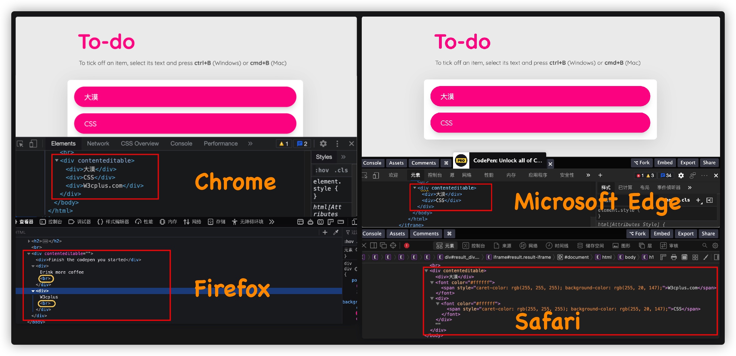Click Share button above Safari inspector
The height and width of the screenshot is (356, 736).
[708, 234]
